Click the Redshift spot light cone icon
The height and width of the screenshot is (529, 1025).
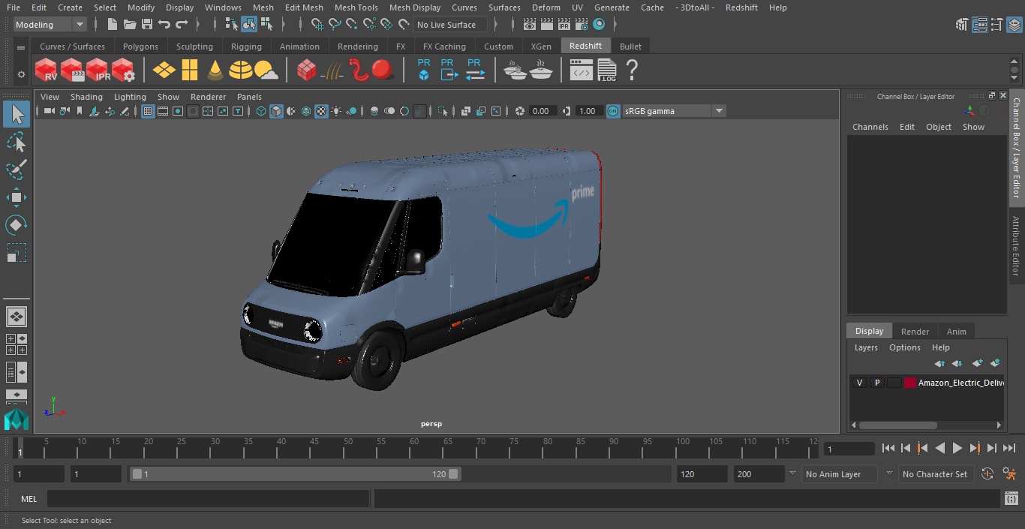point(215,71)
